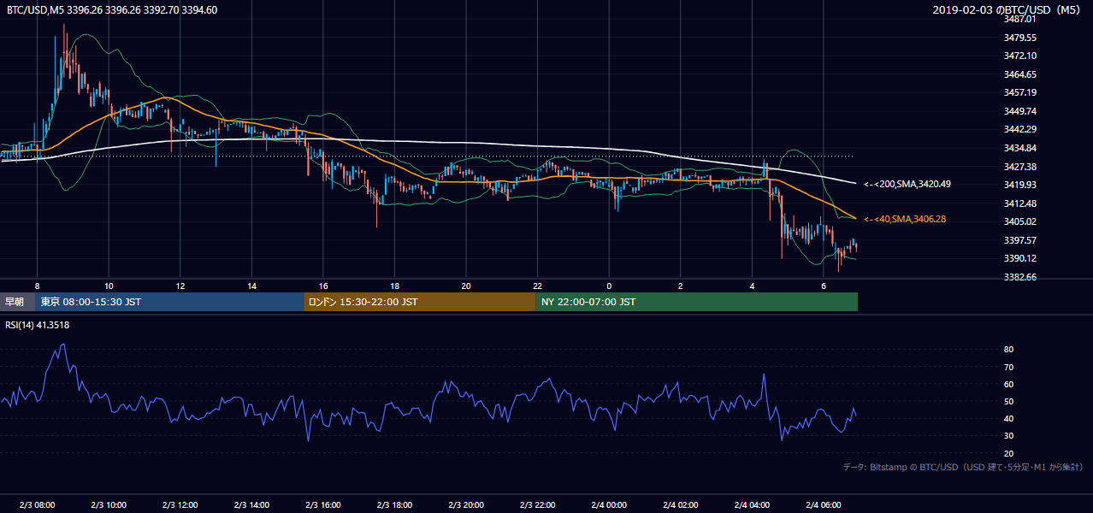The height and width of the screenshot is (513, 1093).
Task: Click the 2/3 12:00 time label
Action: click(180, 504)
